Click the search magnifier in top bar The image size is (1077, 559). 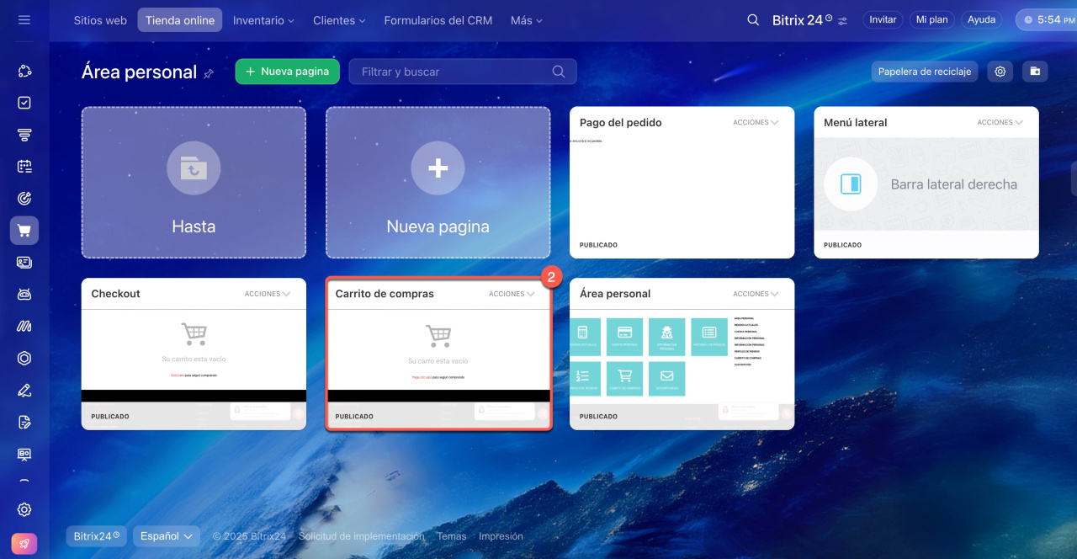pos(753,20)
